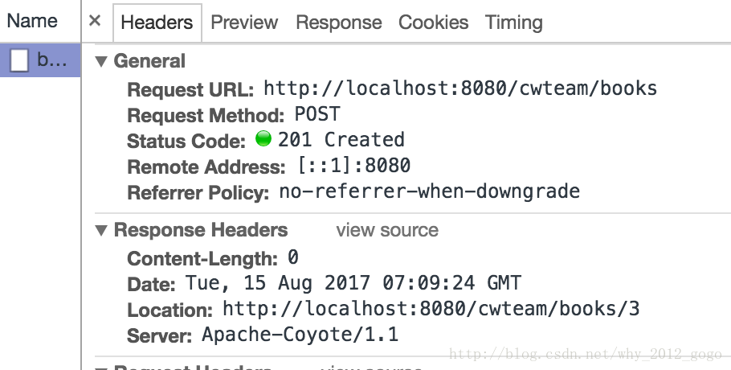Select the document file icon in Name list
This screenshot has width=731, height=370.
tap(19, 60)
